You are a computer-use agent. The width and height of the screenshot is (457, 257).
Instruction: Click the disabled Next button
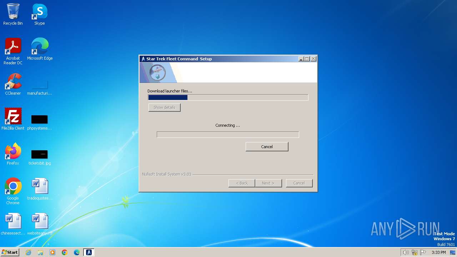coord(268,183)
